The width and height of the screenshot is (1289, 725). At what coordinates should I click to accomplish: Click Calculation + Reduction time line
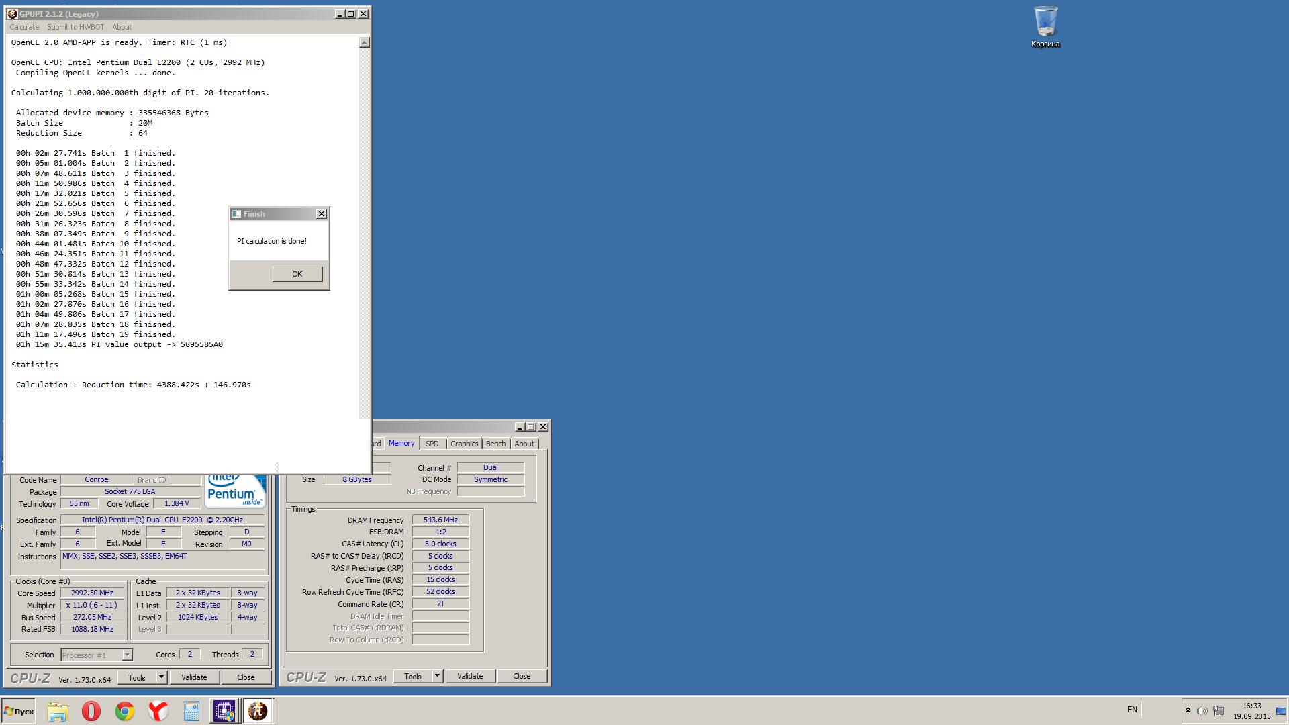(x=134, y=385)
